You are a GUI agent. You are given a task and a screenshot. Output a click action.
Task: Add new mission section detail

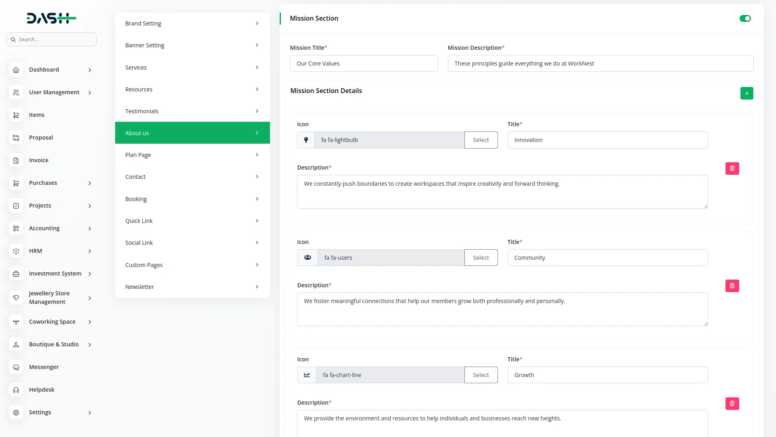pyautogui.click(x=746, y=93)
